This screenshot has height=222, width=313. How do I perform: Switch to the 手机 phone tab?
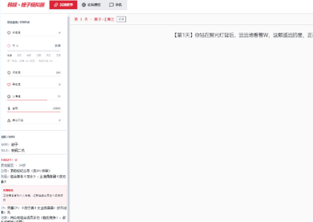click(116, 5)
